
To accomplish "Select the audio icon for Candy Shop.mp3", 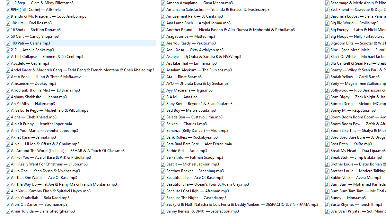I will [8, 36].
